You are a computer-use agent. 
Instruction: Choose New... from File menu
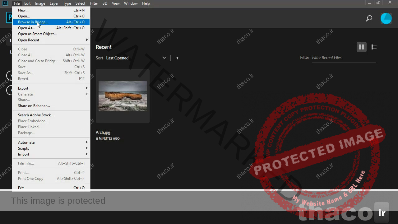click(51, 10)
